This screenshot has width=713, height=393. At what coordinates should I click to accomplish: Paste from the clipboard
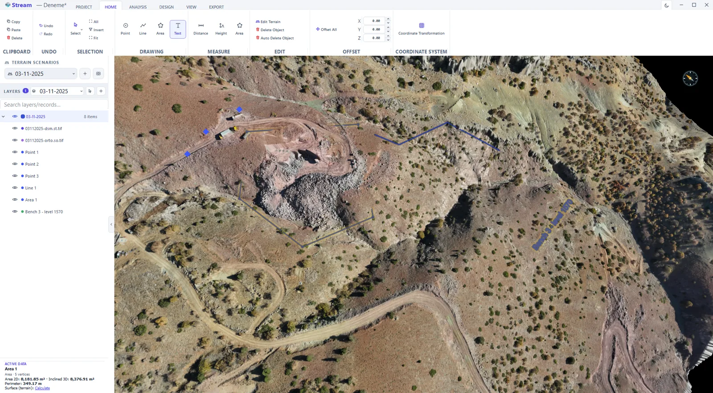click(x=14, y=30)
